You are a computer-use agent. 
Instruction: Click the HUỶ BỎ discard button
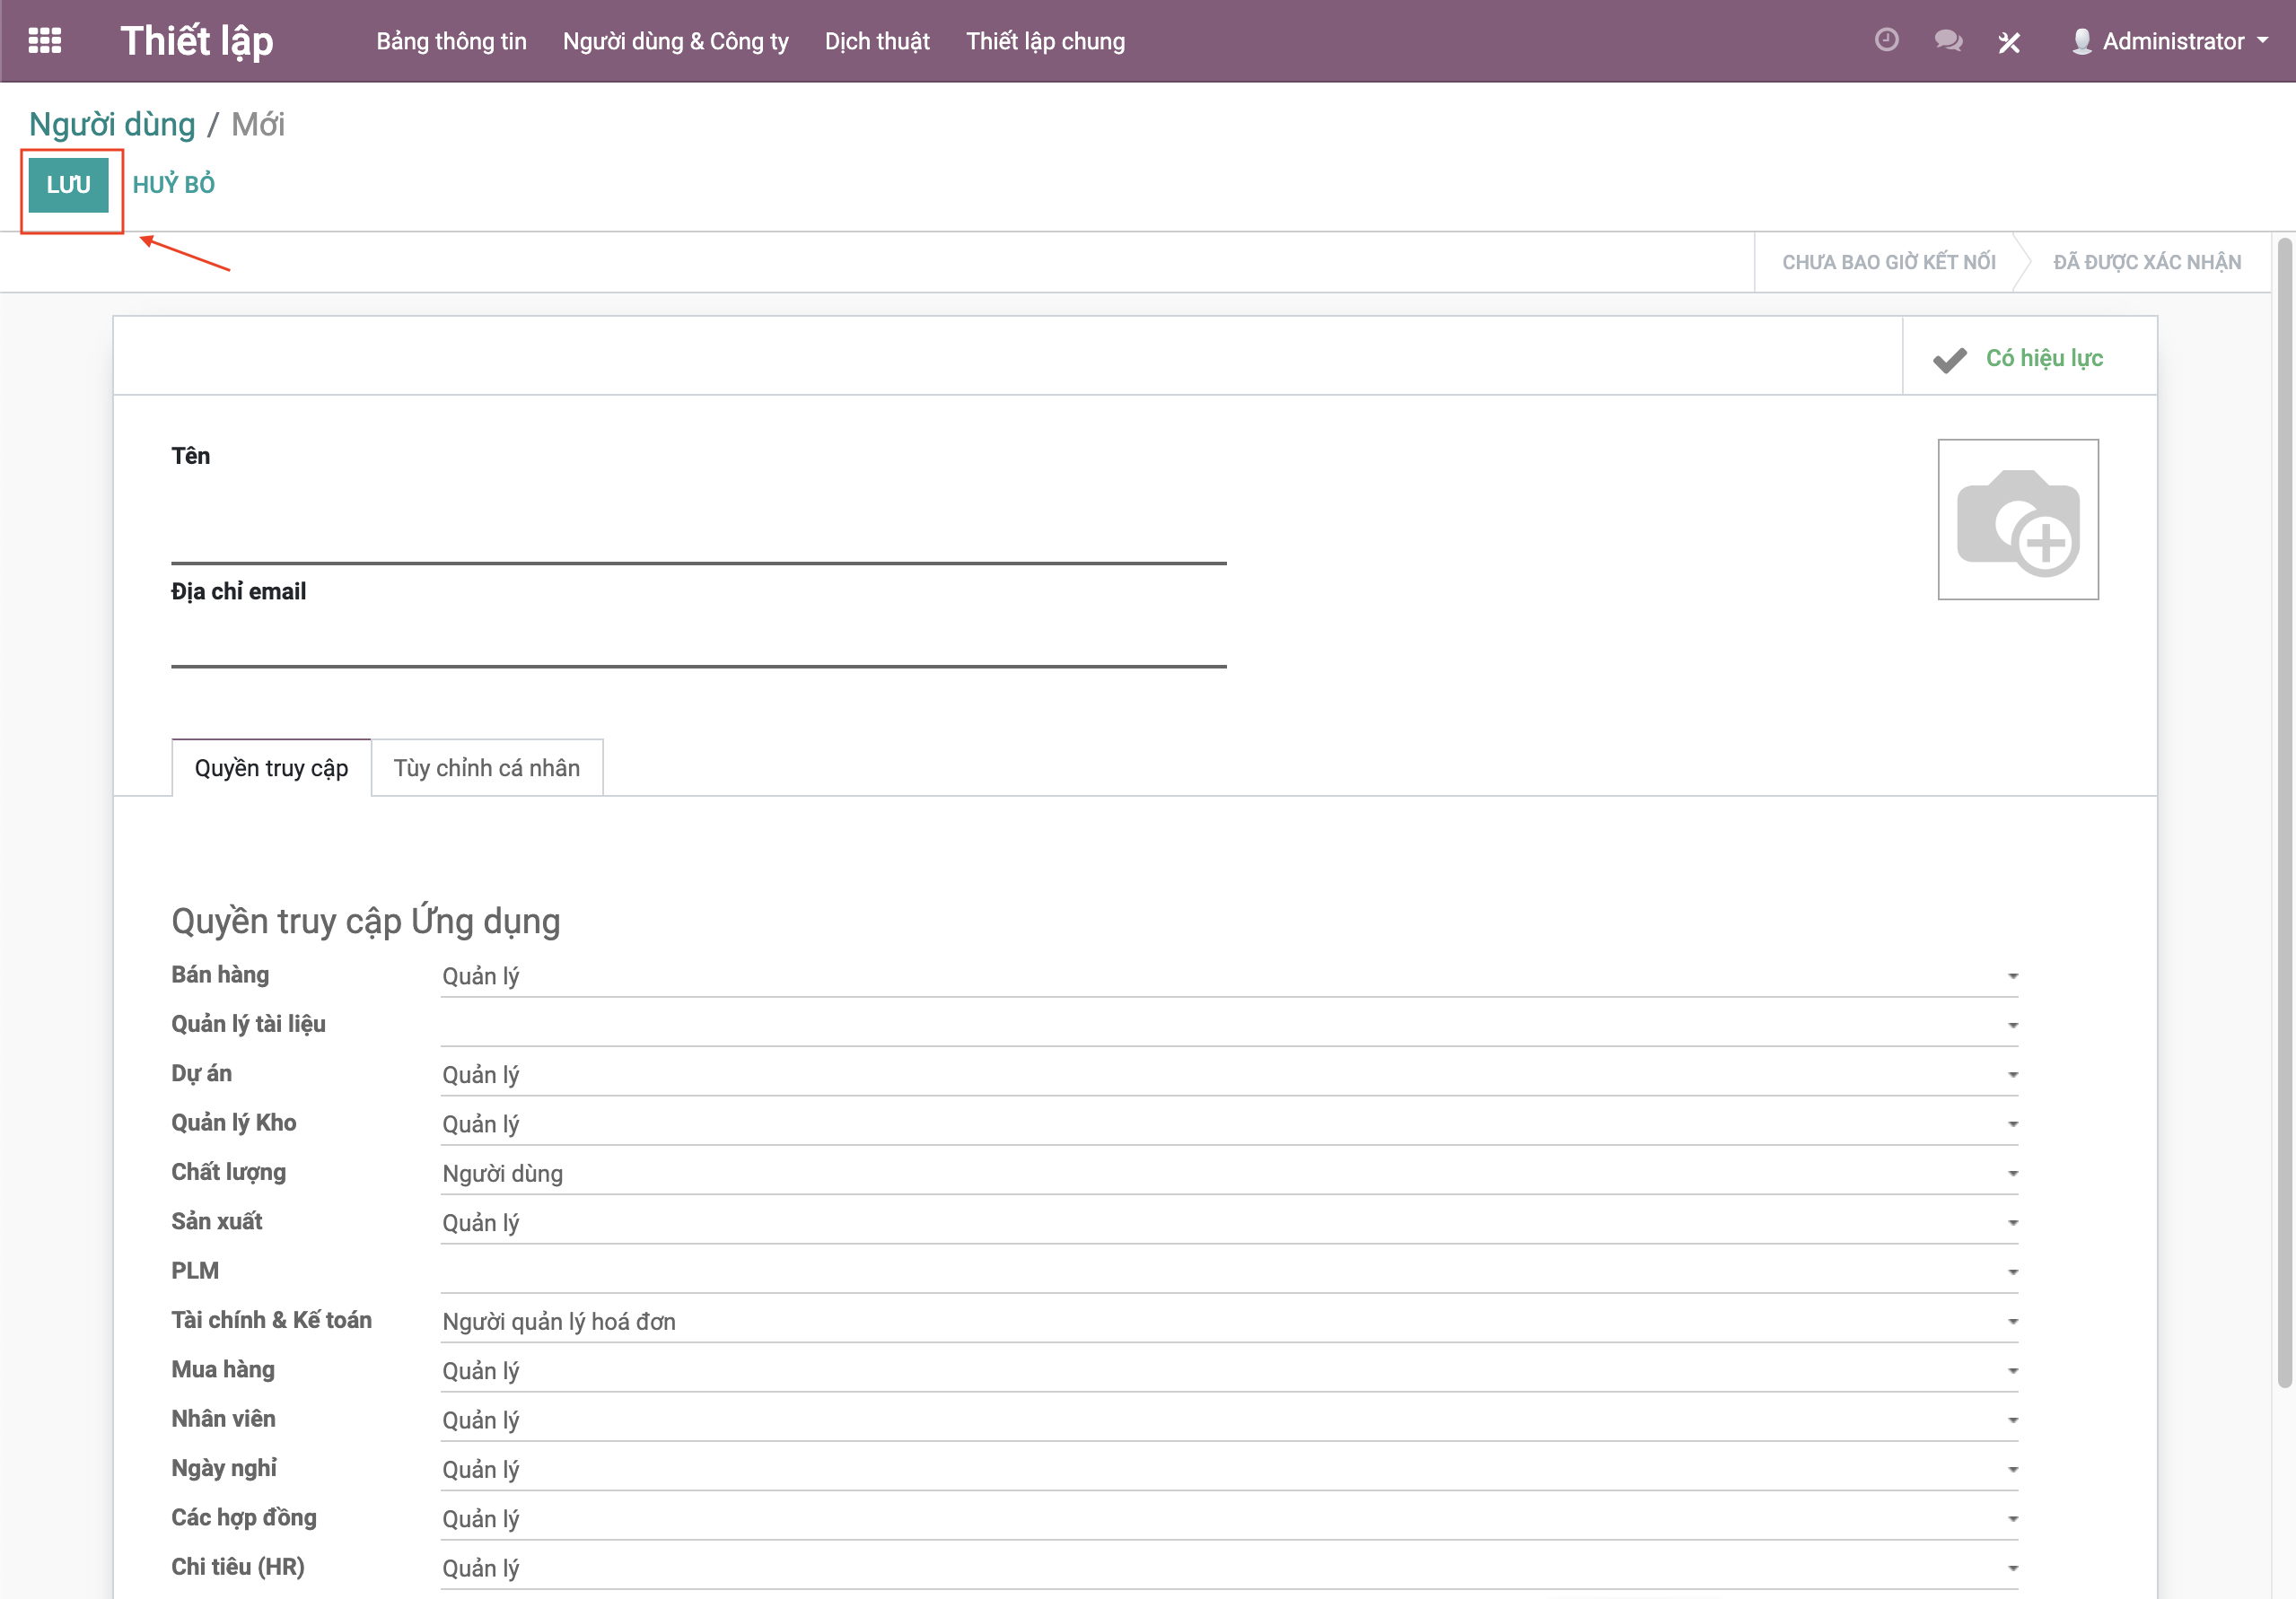pos(173,185)
